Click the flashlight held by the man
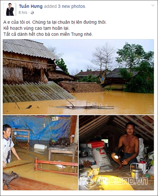158x196 pixels. (116, 157)
